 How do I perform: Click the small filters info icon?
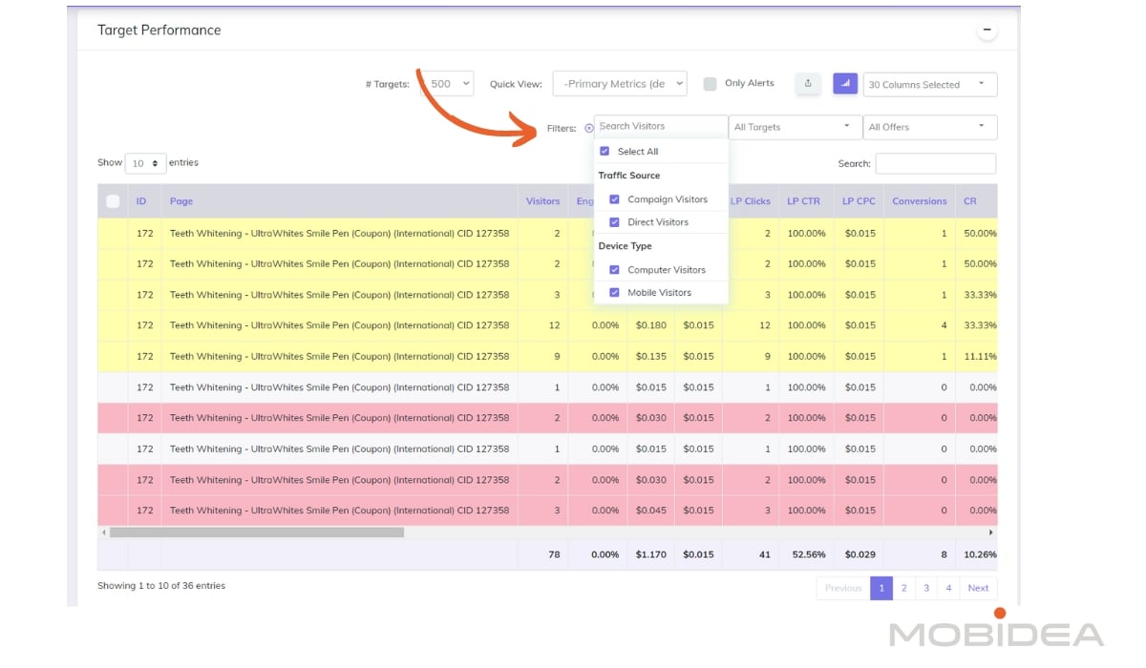tap(588, 128)
